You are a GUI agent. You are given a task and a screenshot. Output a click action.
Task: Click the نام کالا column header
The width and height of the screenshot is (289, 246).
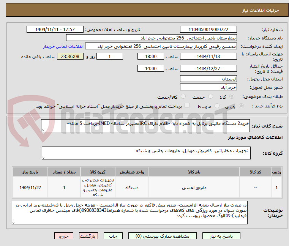(194, 172)
